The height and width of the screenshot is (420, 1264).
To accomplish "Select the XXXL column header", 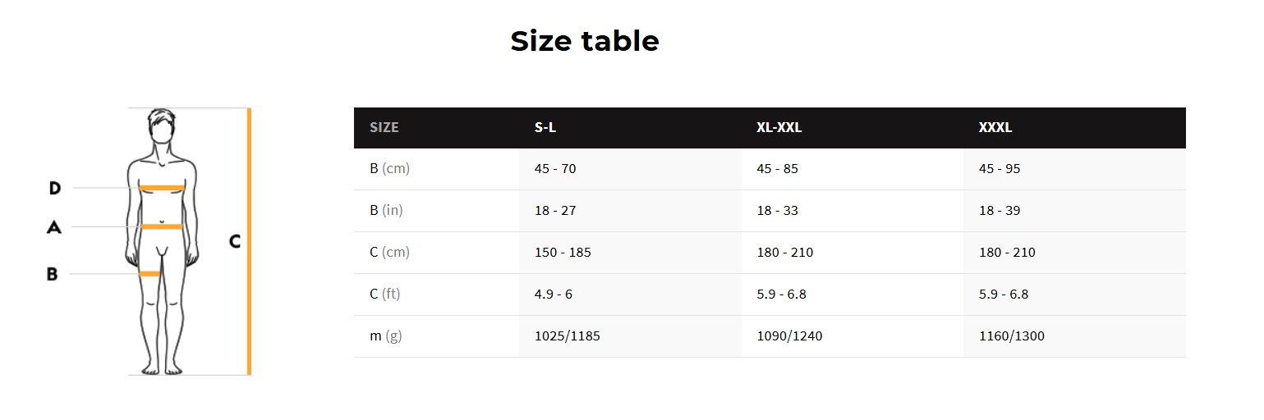I will click(995, 128).
